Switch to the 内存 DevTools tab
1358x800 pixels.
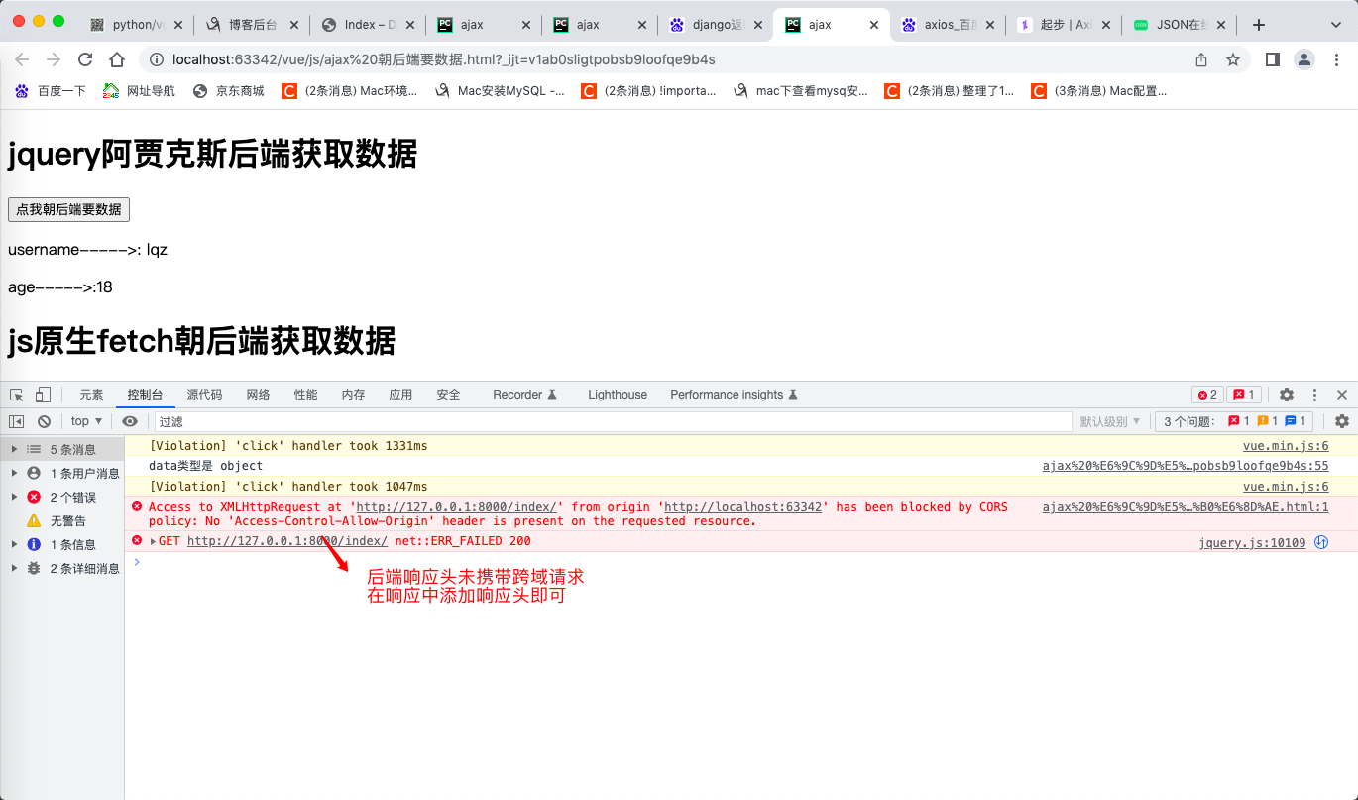click(x=353, y=395)
